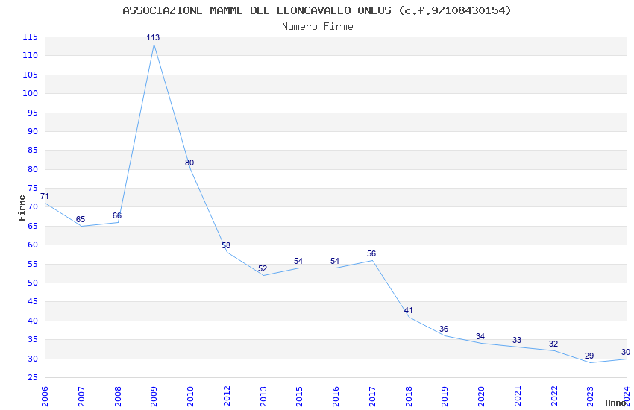The height and width of the screenshot is (410, 634).
Task: Click the x-axis year label 2008
Action: [117, 397]
